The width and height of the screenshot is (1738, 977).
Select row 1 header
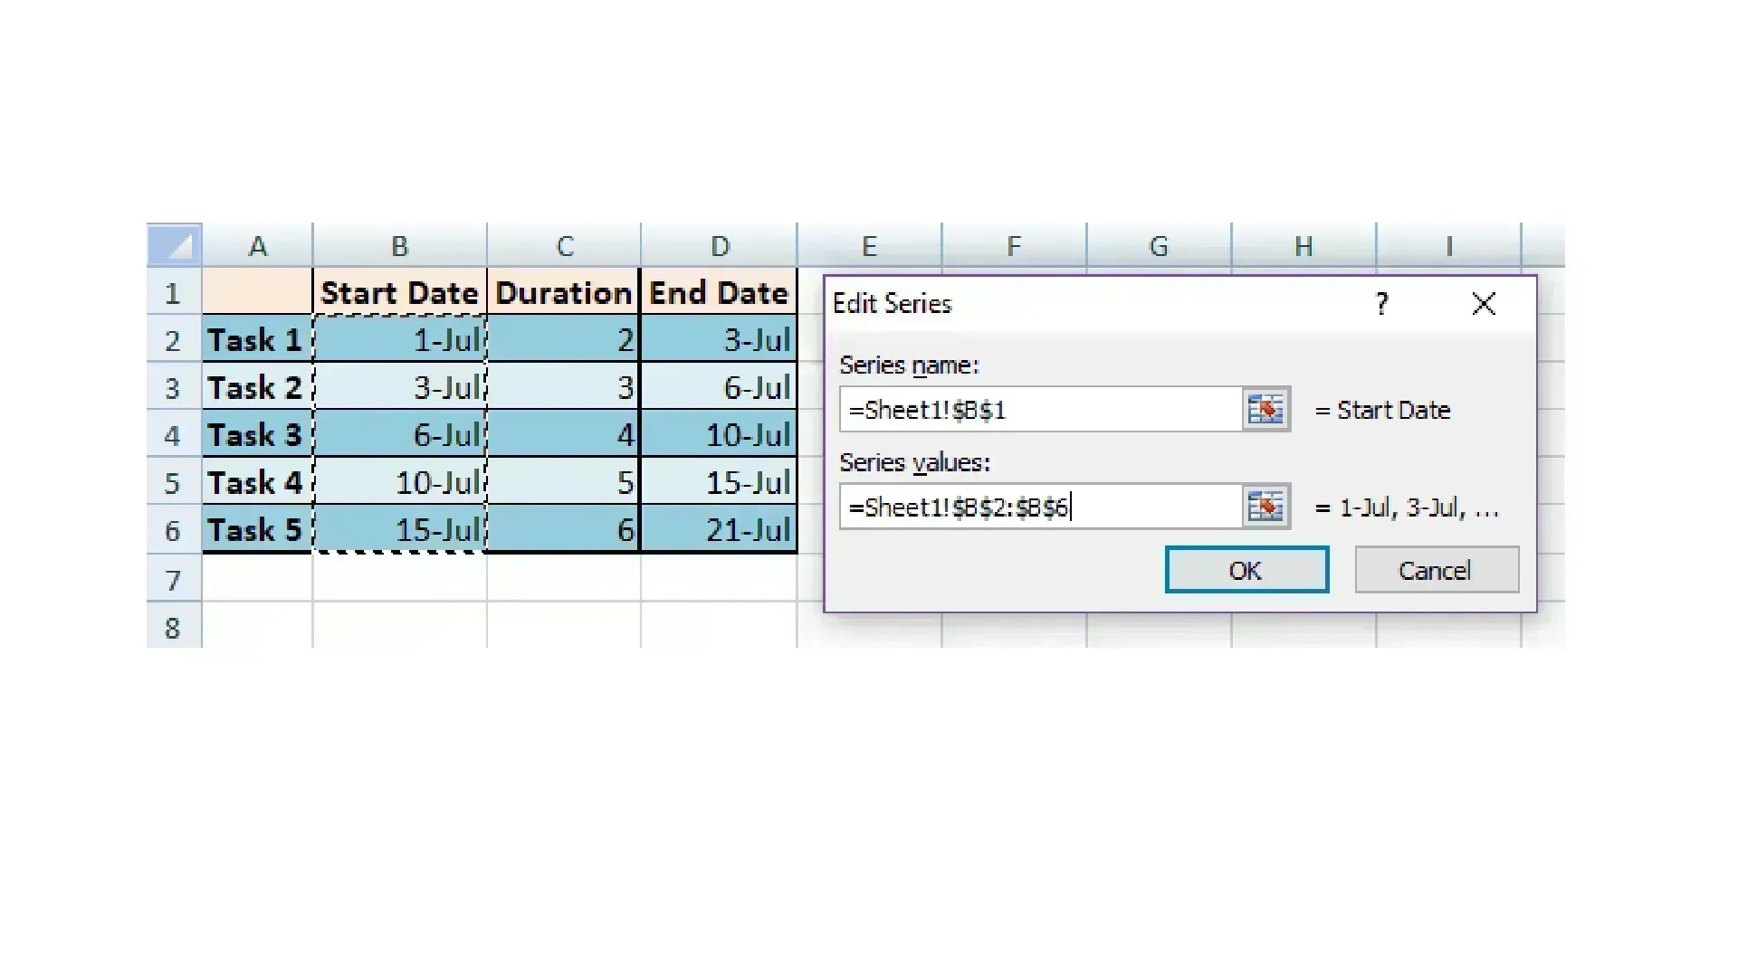(173, 293)
